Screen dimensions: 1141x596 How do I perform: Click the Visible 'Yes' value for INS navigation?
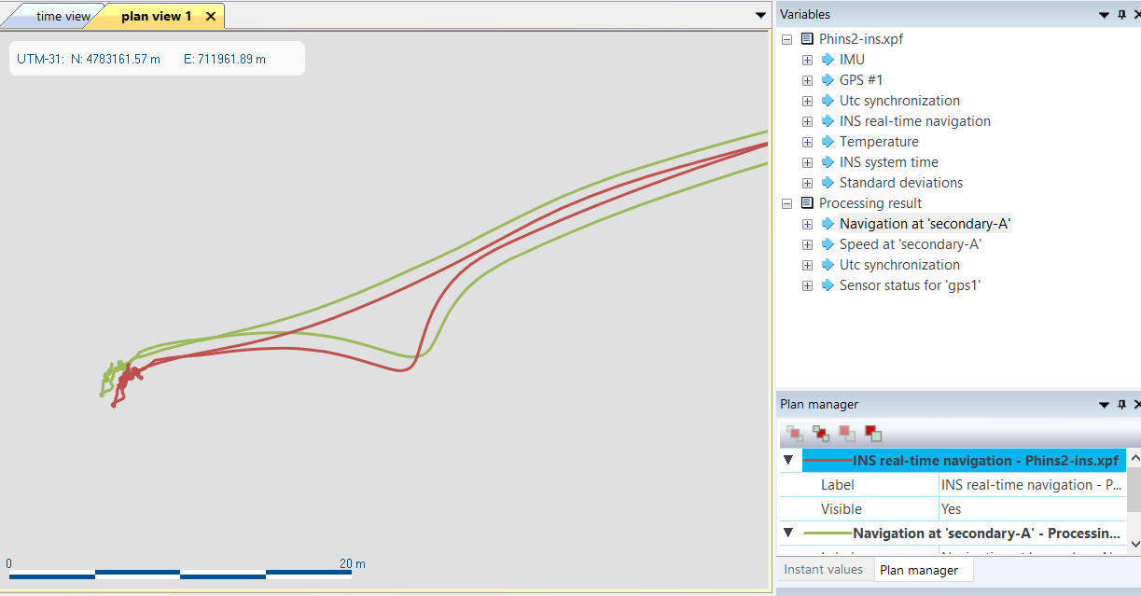tap(1026, 509)
